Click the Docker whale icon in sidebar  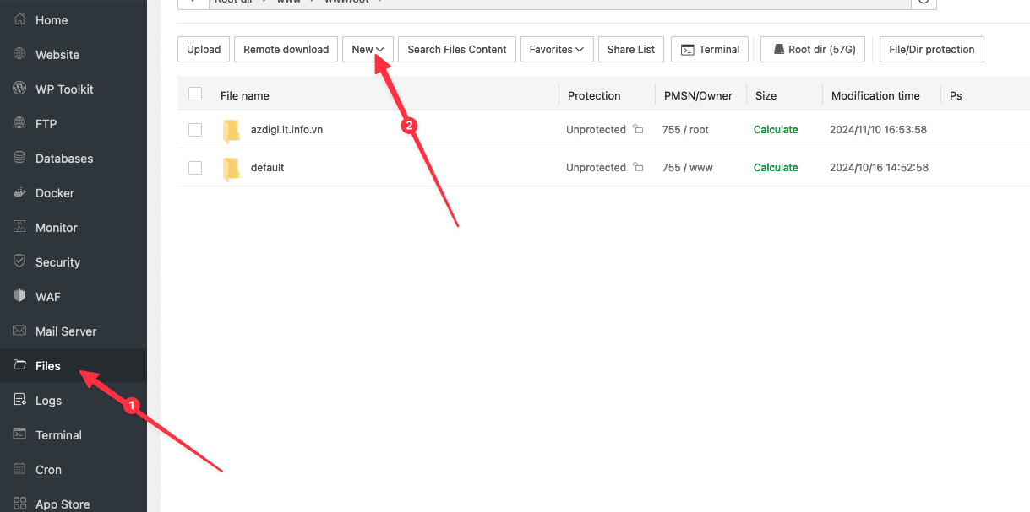pyautogui.click(x=19, y=193)
